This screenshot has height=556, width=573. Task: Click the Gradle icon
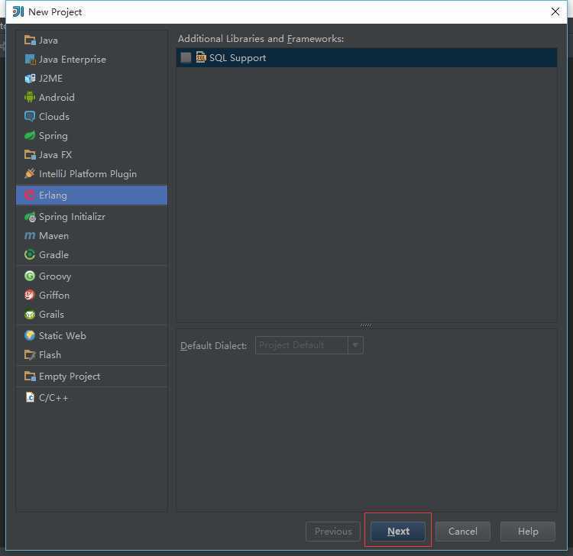tap(30, 254)
